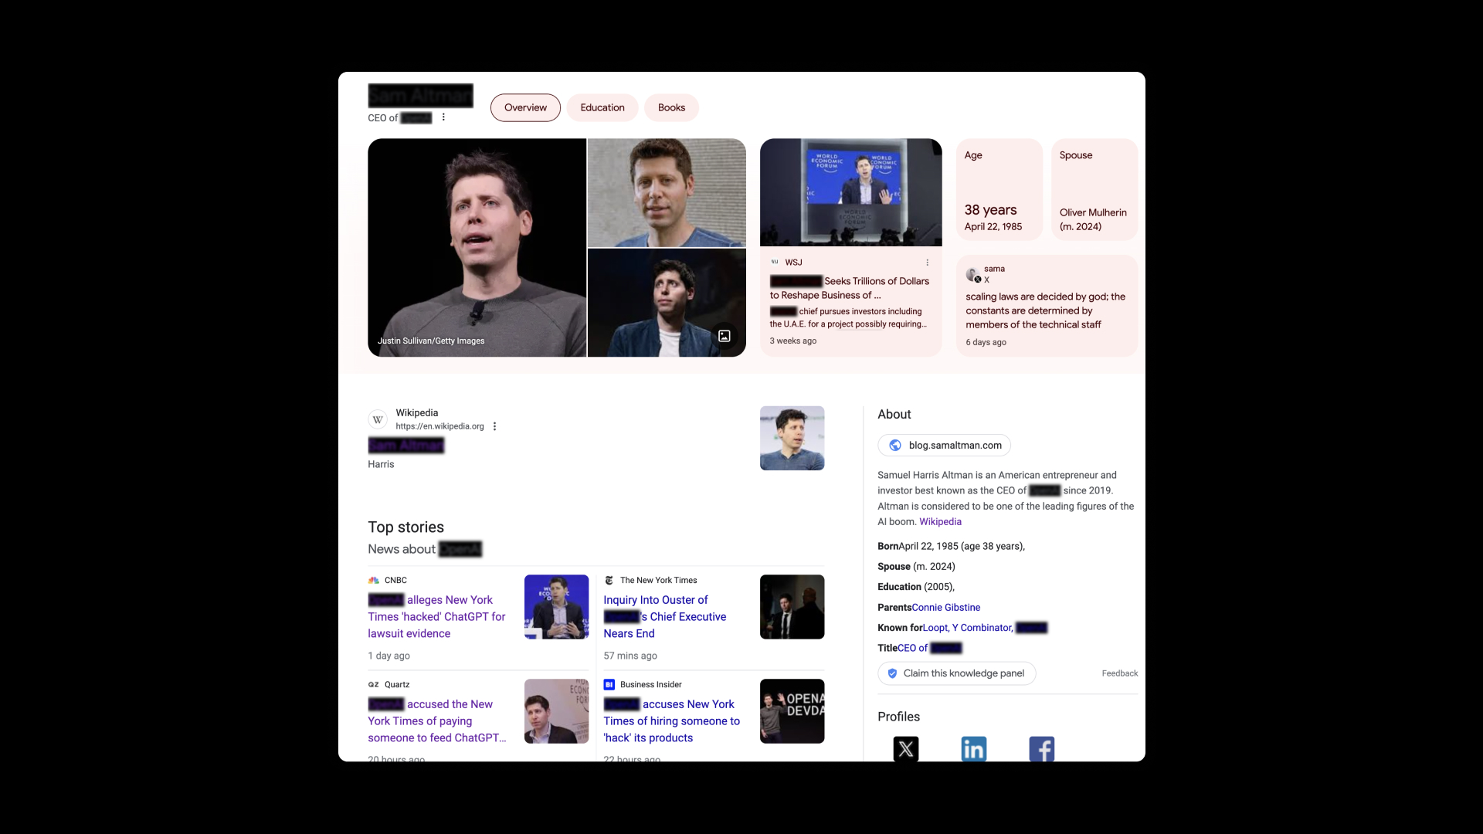Click globe icon in blog.samaltman.com chip
1483x834 pixels.
pyautogui.click(x=895, y=446)
